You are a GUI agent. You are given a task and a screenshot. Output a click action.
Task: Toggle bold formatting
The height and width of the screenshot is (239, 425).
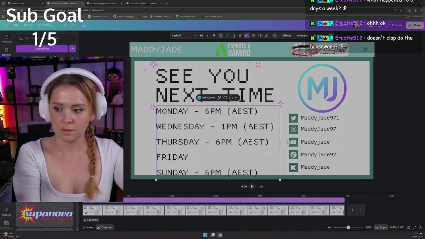(220, 36)
